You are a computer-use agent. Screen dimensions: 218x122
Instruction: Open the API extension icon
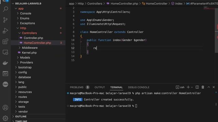coord(5,74)
